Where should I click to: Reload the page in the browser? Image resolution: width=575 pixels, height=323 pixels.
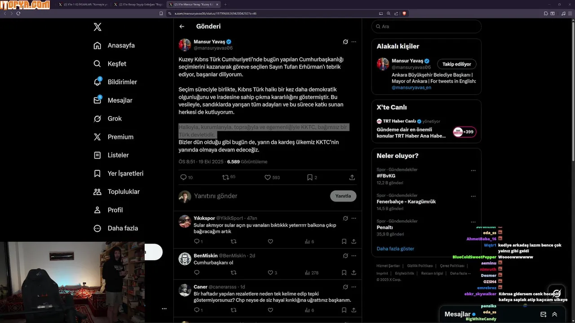pos(18,13)
